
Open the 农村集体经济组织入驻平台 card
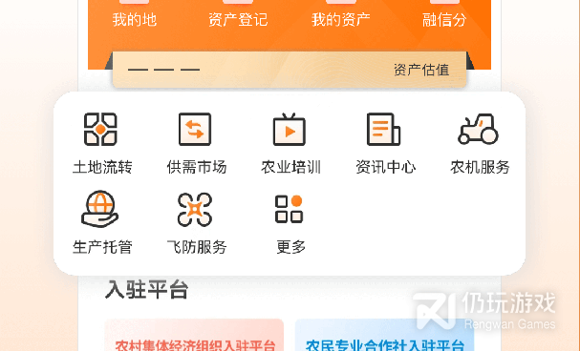tap(194, 335)
